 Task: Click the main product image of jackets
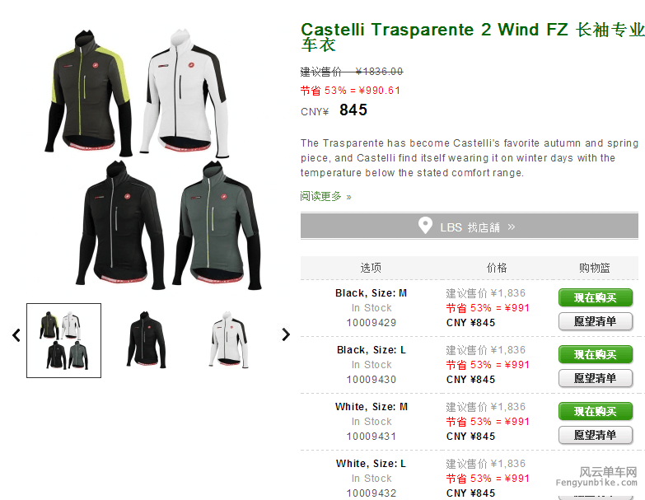click(152, 159)
